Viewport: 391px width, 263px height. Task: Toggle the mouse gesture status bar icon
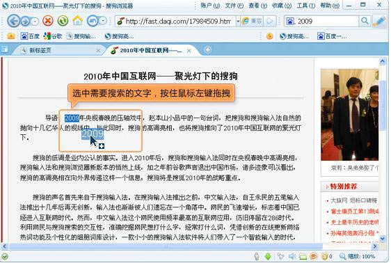click(x=256, y=256)
